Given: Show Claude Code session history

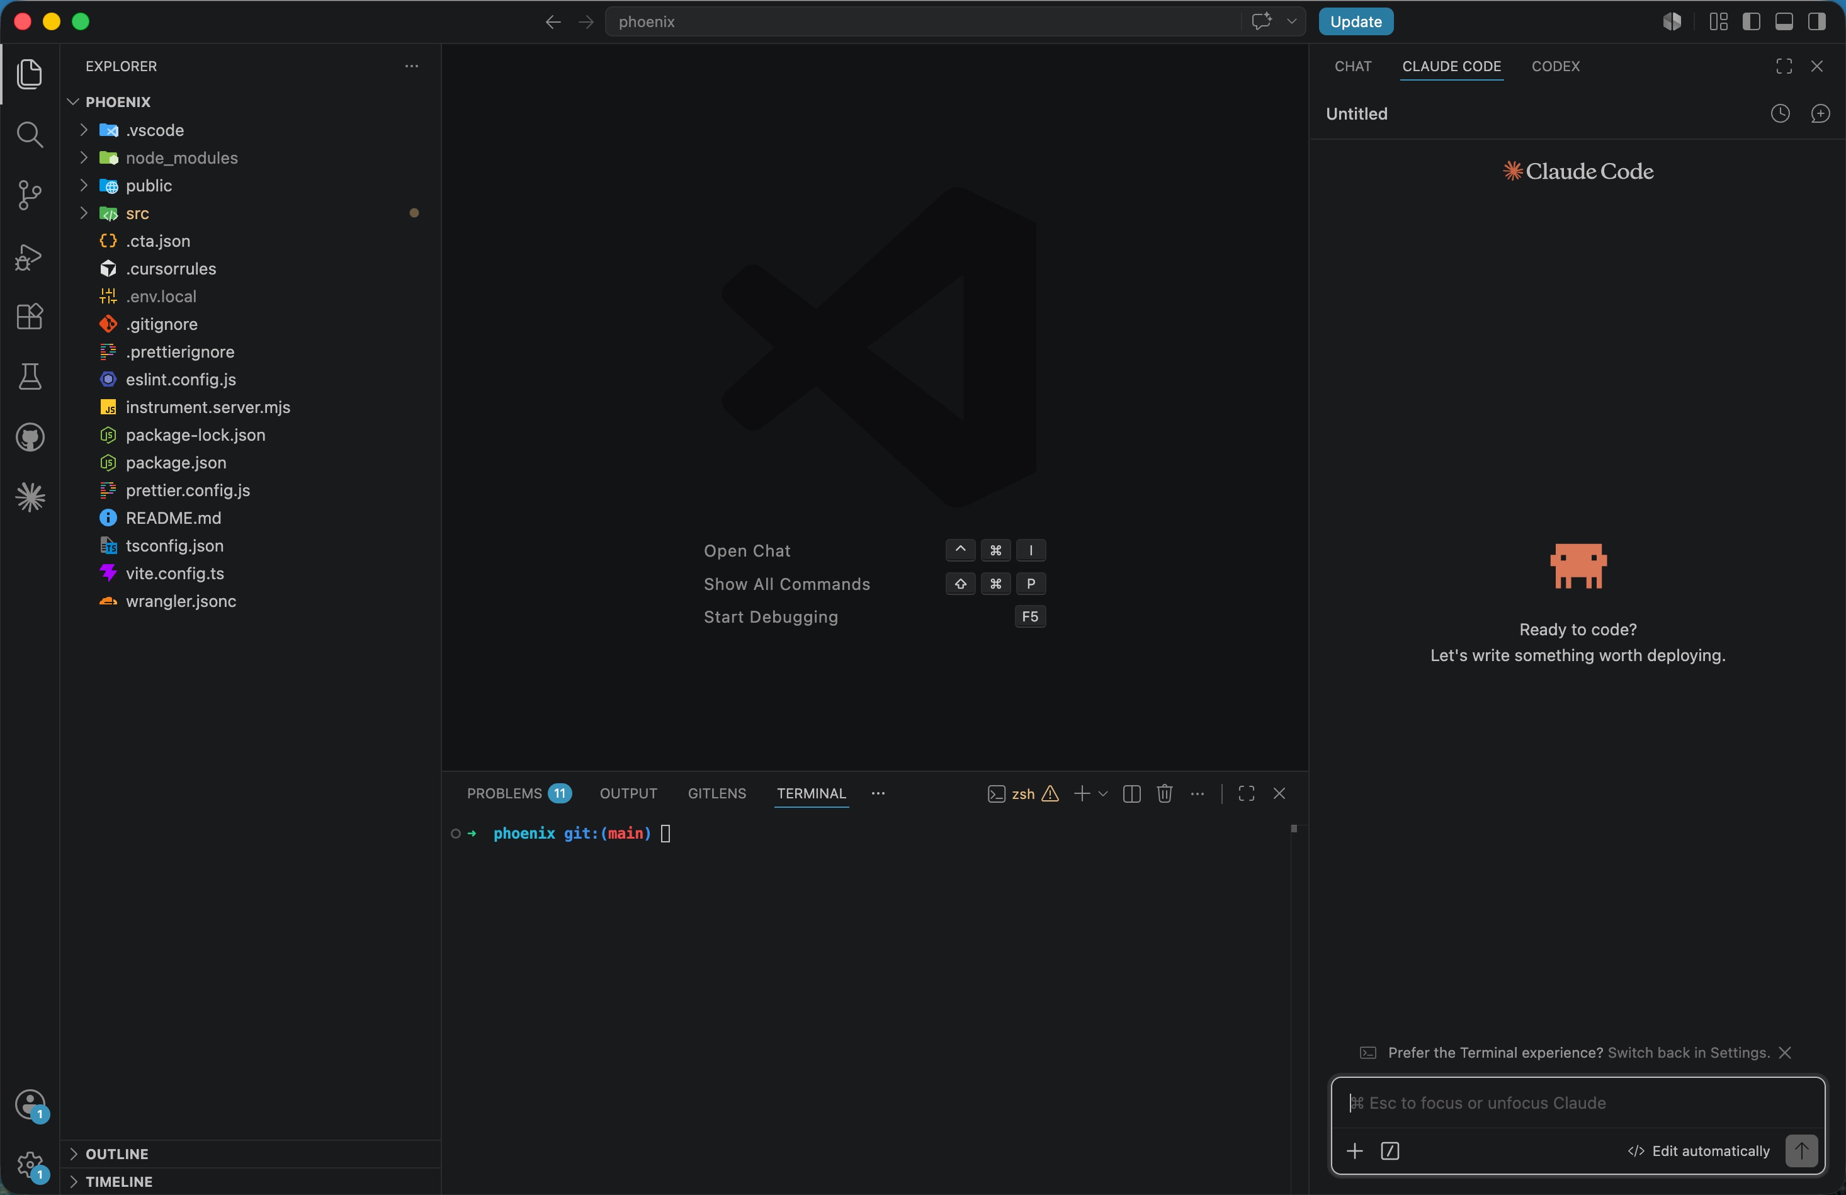Looking at the screenshot, I should click(x=1780, y=114).
